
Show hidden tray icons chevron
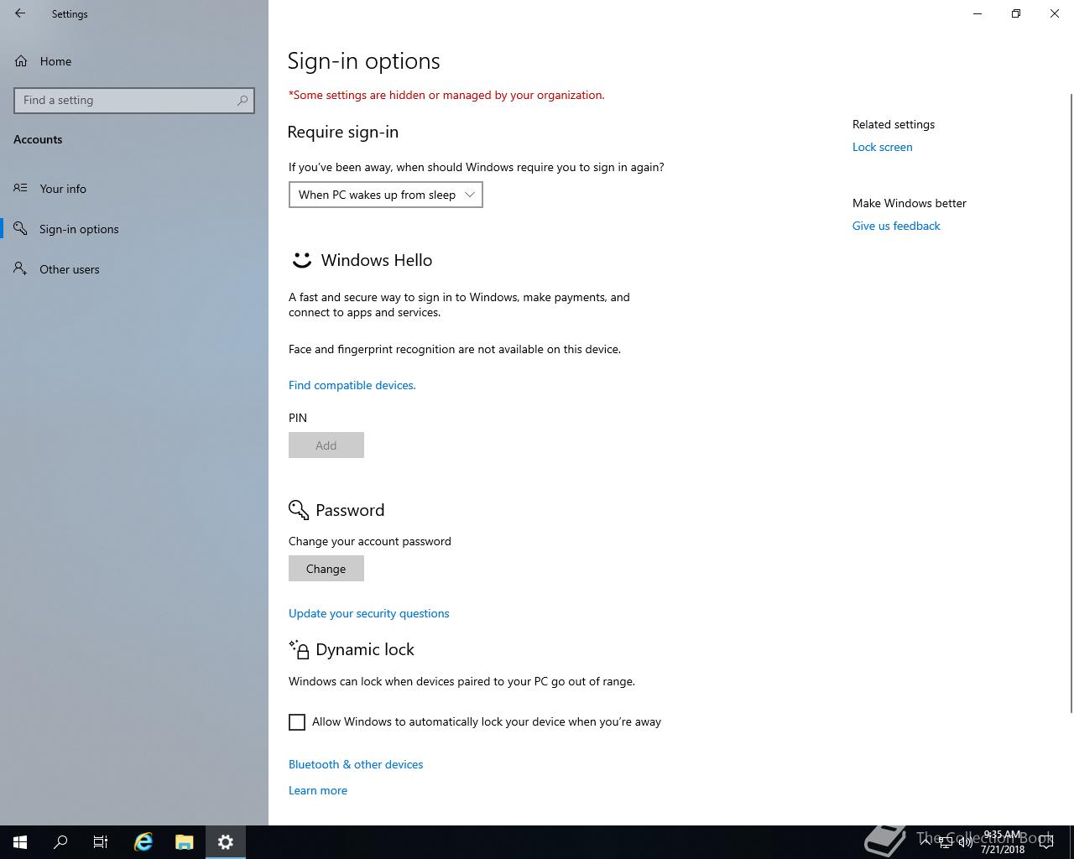click(925, 842)
